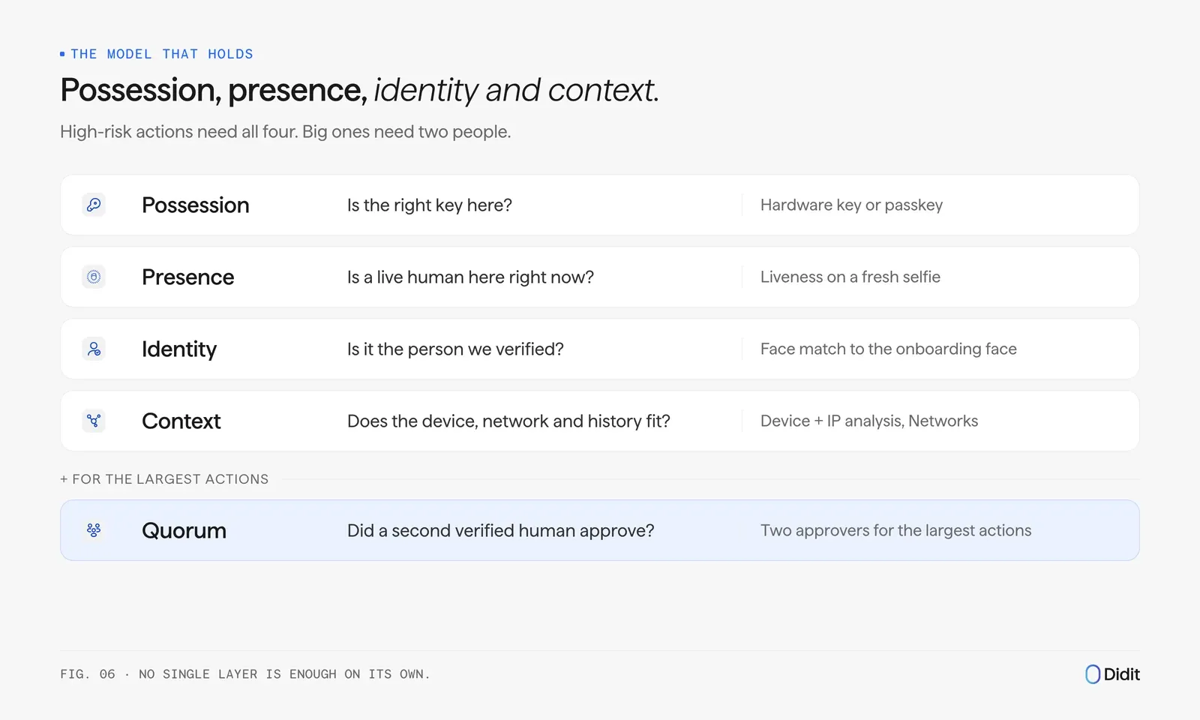Select the Presence heading
The height and width of the screenshot is (720, 1200).
(188, 277)
